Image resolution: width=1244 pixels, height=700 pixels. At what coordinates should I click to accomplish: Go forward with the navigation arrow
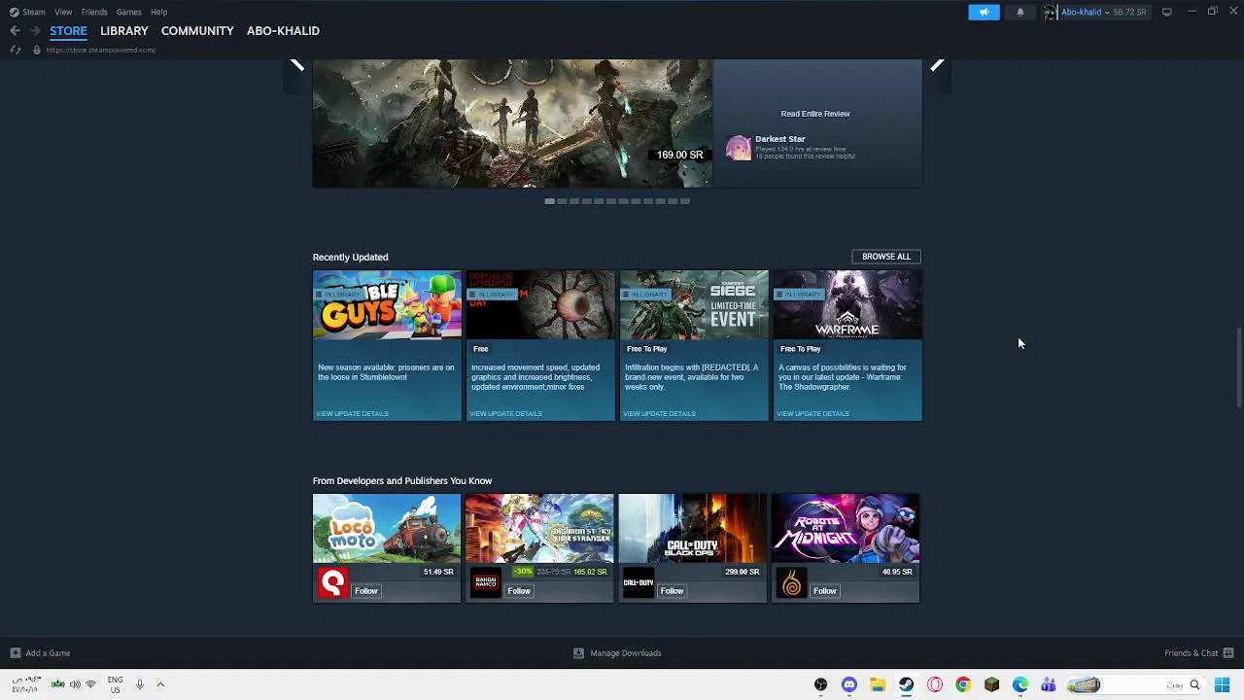tap(35, 31)
